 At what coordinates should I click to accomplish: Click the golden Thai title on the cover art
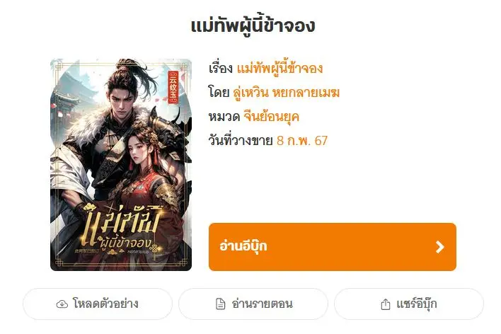(123, 229)
